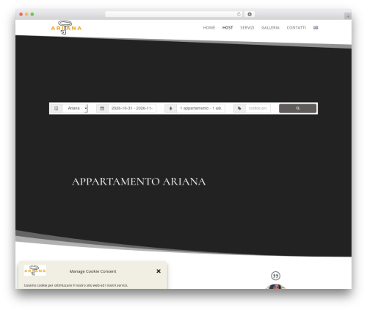Image resolution: width=367 pixels, height=311 pixels.
Task: Reload the page via browser refresh icon
Action: (x=239, y=14)
